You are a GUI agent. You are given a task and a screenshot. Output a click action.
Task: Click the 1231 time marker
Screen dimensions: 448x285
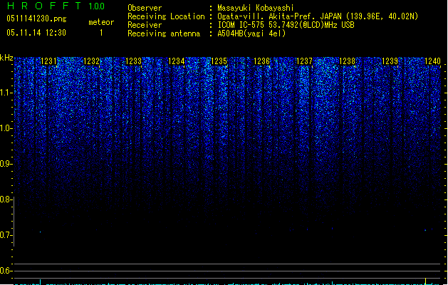pyautogui.click(x=48, y=61)
